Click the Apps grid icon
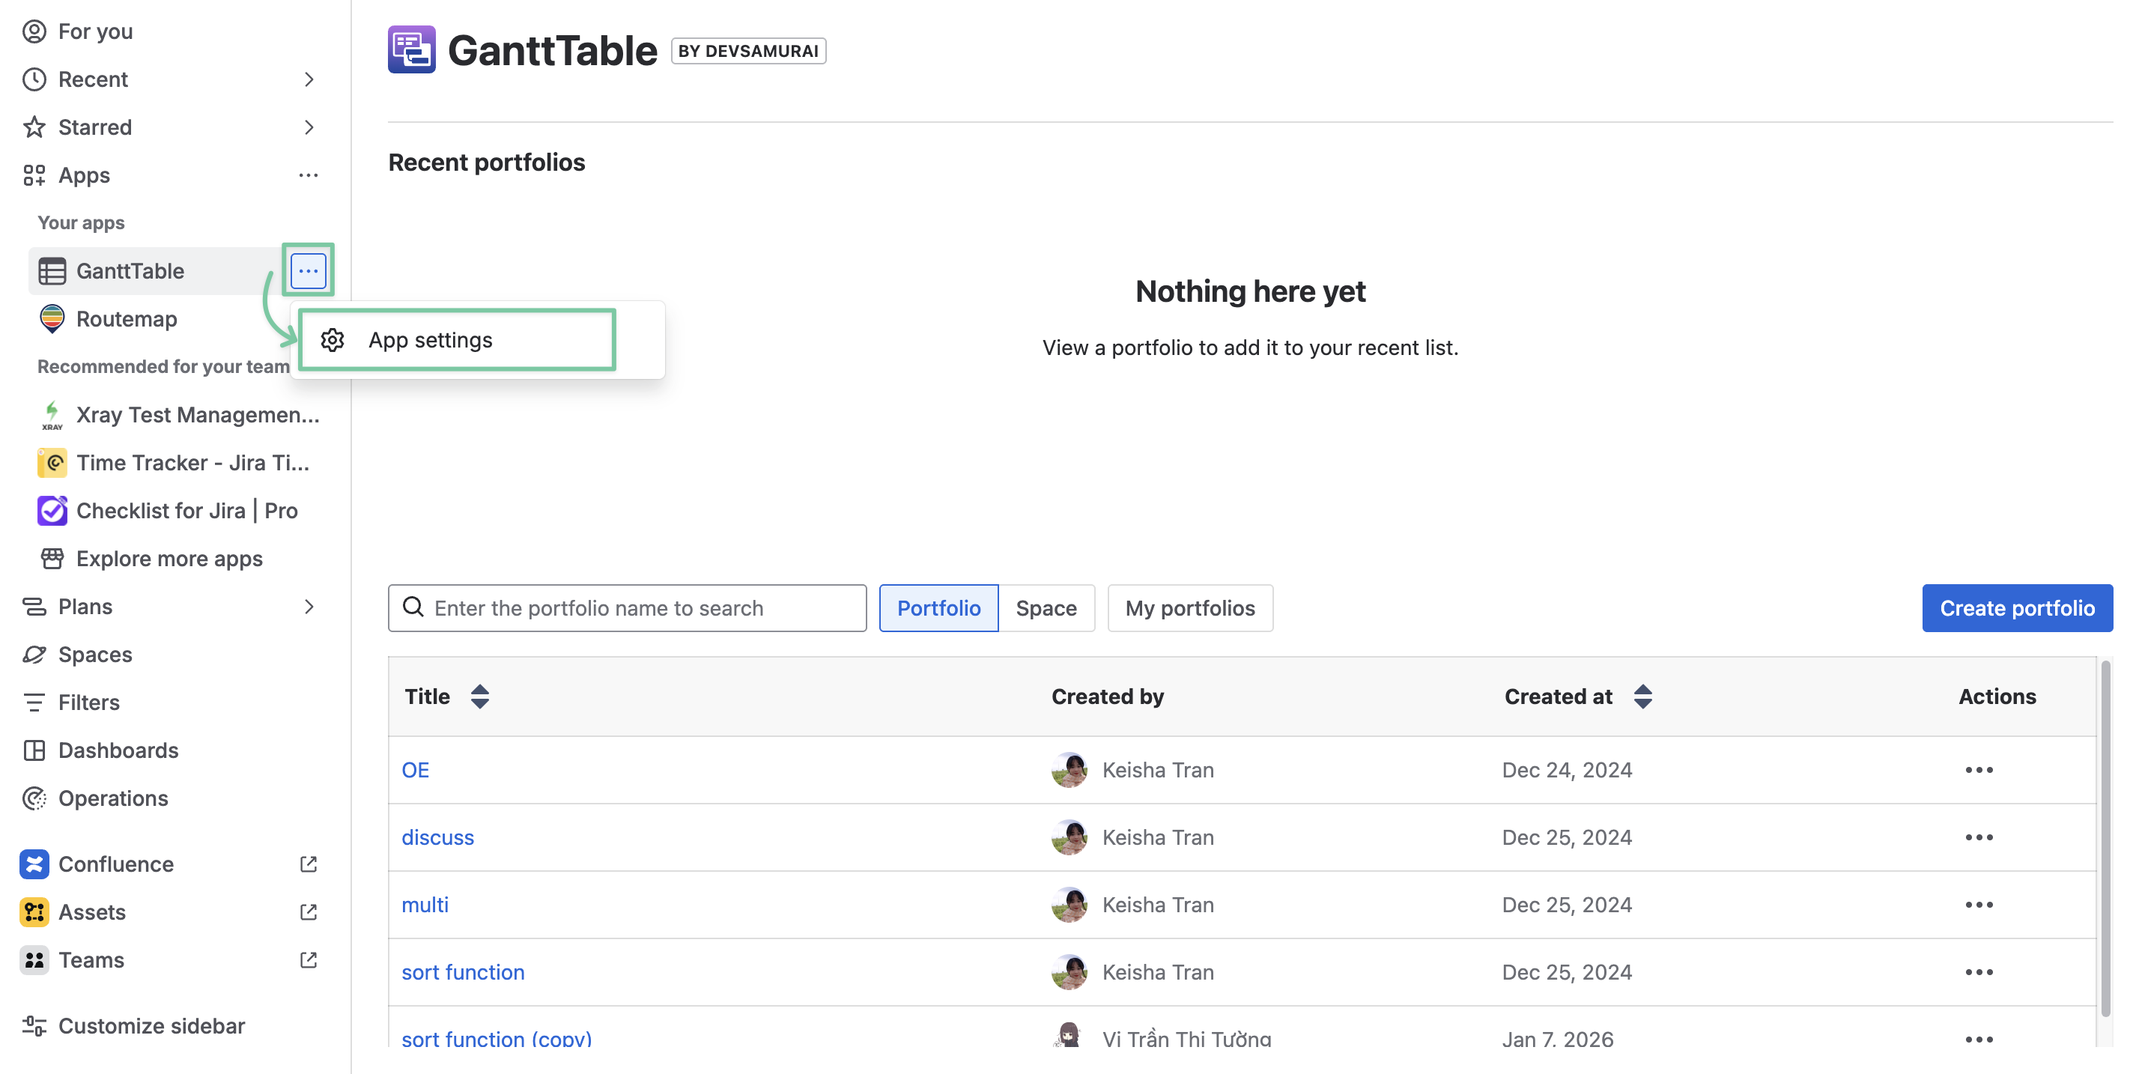2136x1074 pixels. 34,176
